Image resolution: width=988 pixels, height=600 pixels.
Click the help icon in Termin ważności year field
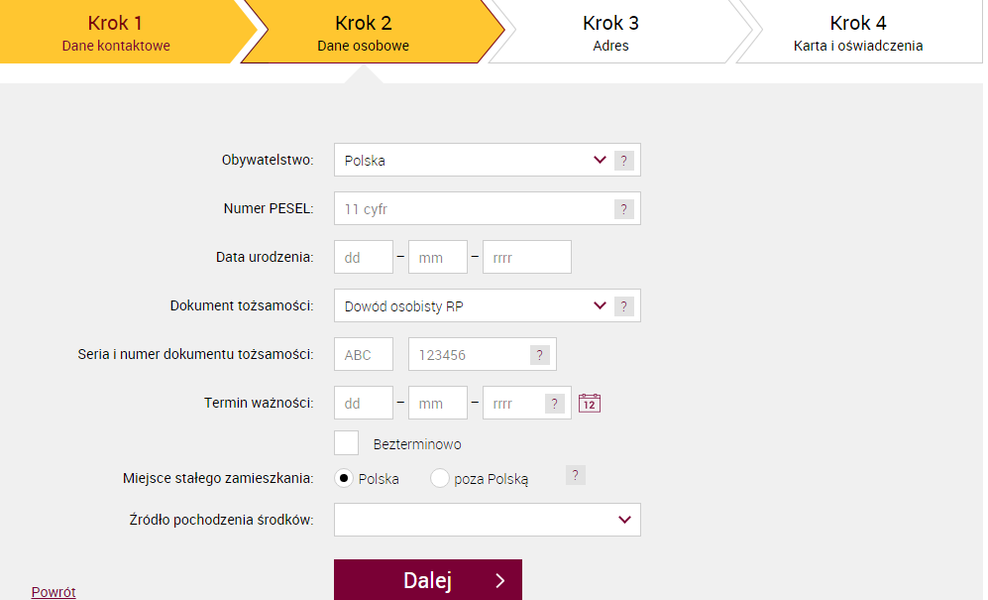click(554, 404)
